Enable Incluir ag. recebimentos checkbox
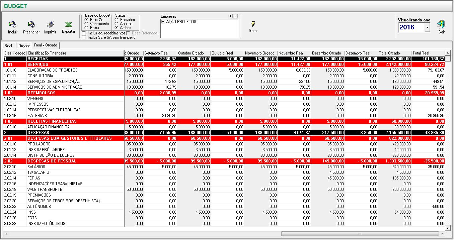 (84, 33)
